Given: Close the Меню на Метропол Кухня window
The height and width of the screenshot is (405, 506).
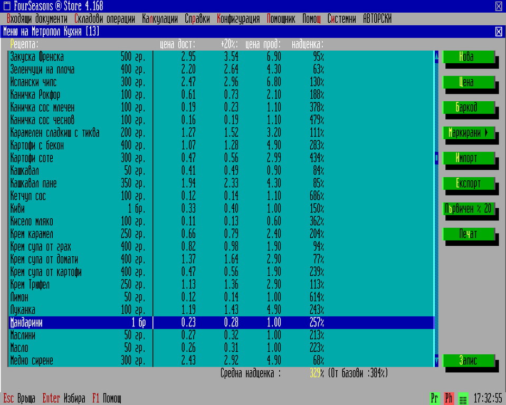Looking at the screenshot, I should coord(499,32).
